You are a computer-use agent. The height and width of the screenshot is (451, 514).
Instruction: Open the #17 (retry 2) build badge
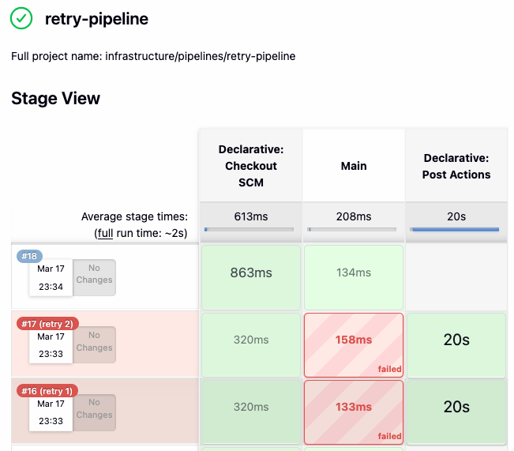click(x=47, y=323)
